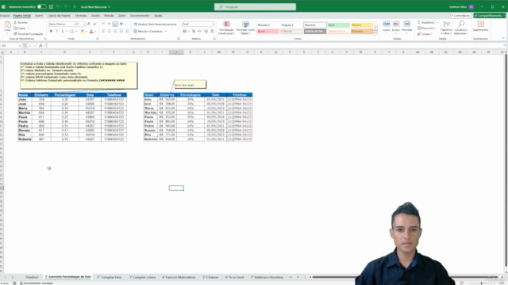Viewport: 508px width, 285px height.
Task: Open Localizar e Selecionar
Action: 460,28
